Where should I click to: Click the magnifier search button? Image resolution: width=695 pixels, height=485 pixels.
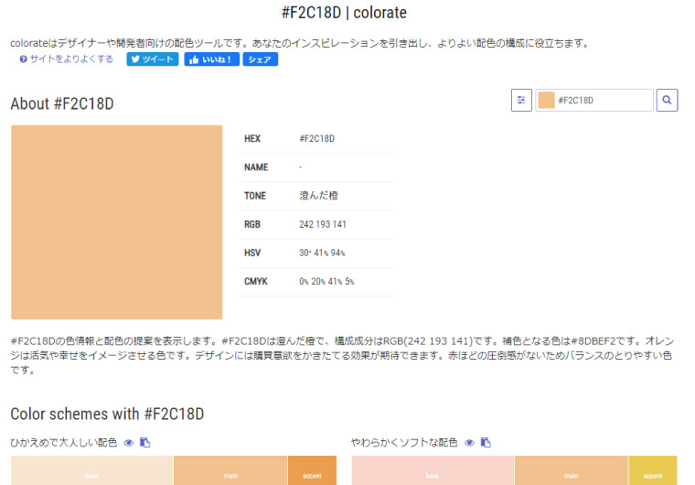pyautogui.click(x=667, y=101)
